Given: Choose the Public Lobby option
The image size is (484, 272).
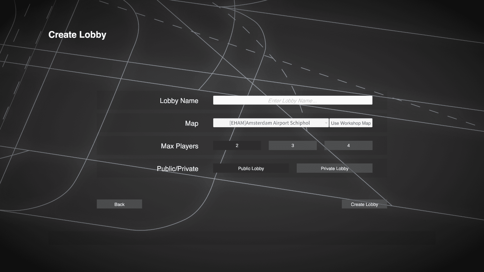Looking at the screenshot, I should [x=251, y=168].
